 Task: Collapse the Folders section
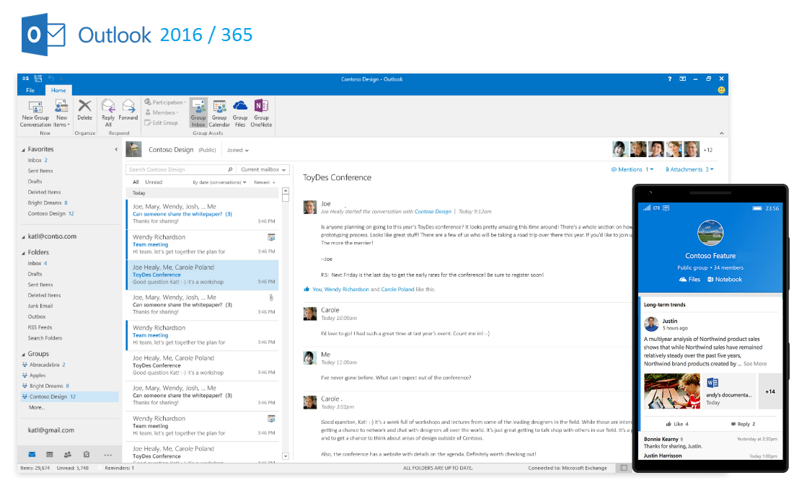[23, 253]
